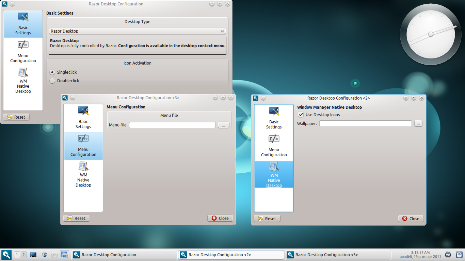Click Reset in the top-left configuration window
The width and height of the screenshot is (465, 261).
16,117
